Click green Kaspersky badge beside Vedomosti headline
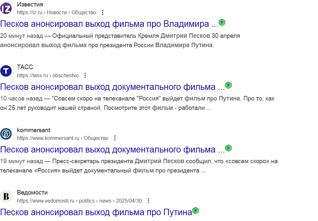The image size is (318, 221). point(196,211)
